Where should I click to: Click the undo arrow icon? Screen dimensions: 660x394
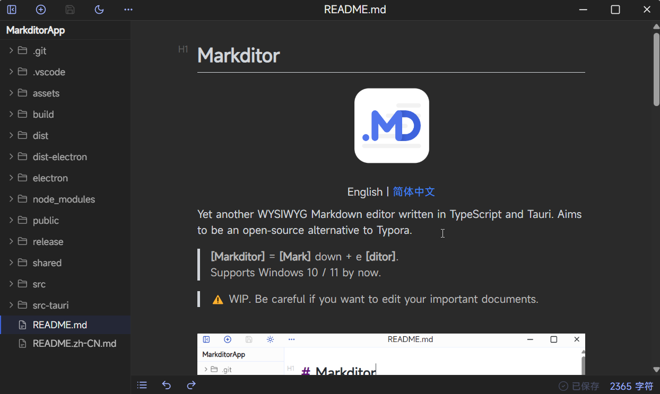coord(167,385)
